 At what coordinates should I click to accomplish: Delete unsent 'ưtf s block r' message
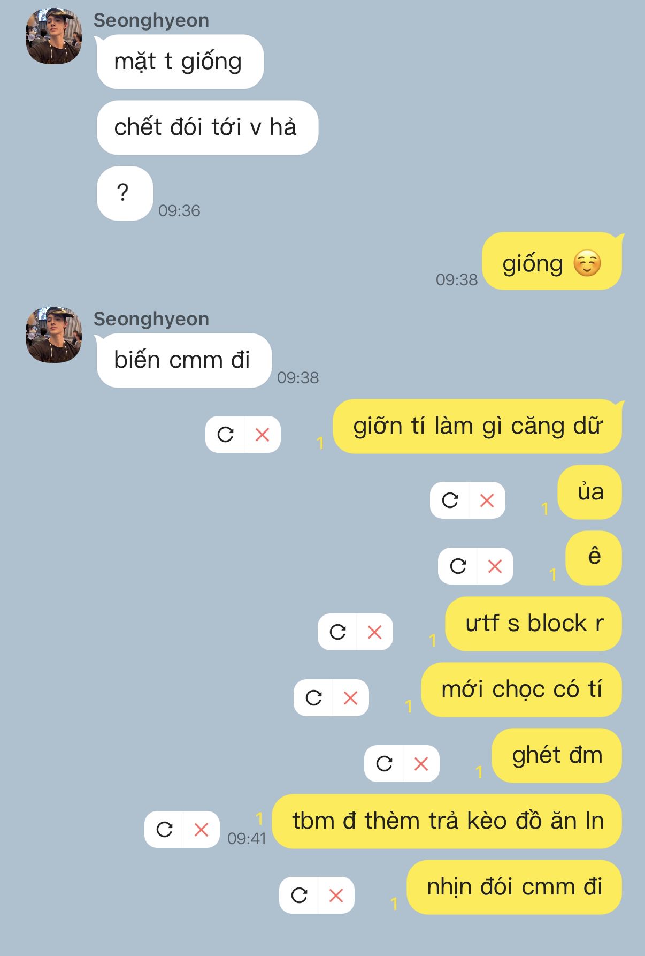click(x=374, y=632)
